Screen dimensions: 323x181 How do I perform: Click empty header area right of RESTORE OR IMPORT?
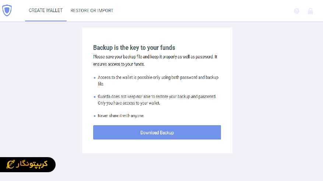coord(203,11)
